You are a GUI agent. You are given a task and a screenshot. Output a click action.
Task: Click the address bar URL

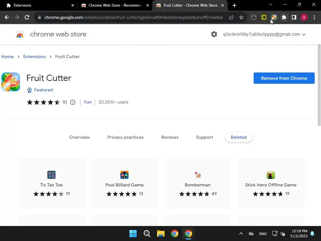click(x=134, y=18)
